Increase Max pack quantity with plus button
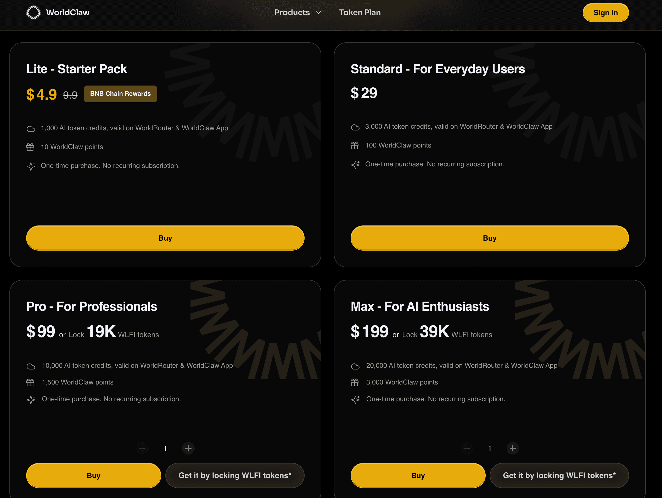662x498 pixels. [x=513, y=448]
